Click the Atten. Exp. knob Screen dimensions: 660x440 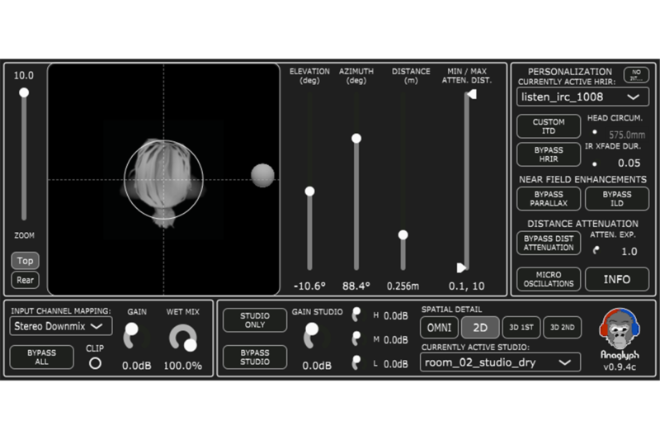pos(596,252)
